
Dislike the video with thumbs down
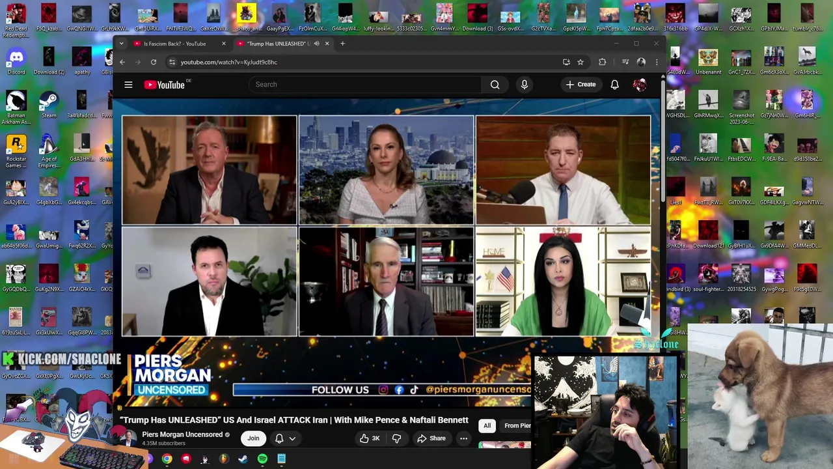click(x=396, y=438)
